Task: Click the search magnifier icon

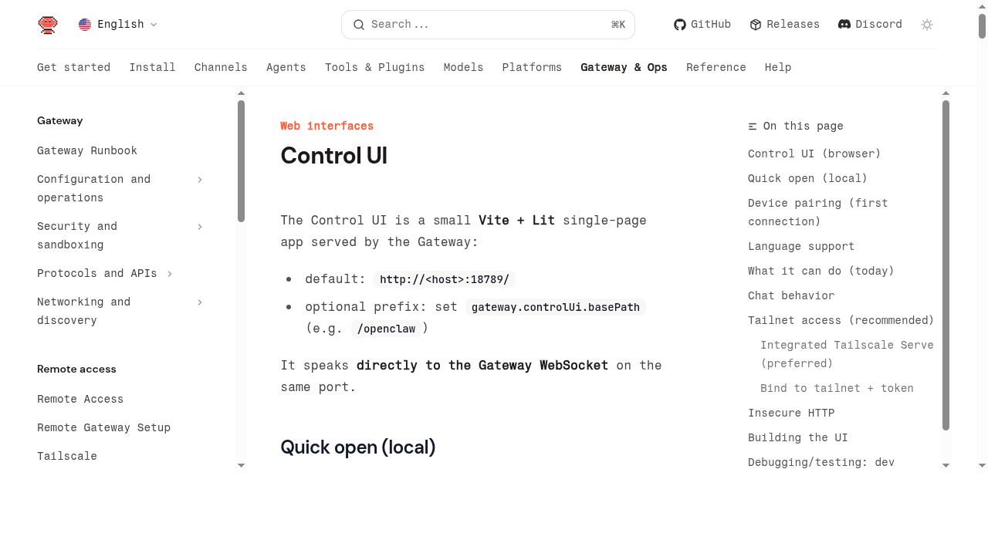Action: [358, 25]
